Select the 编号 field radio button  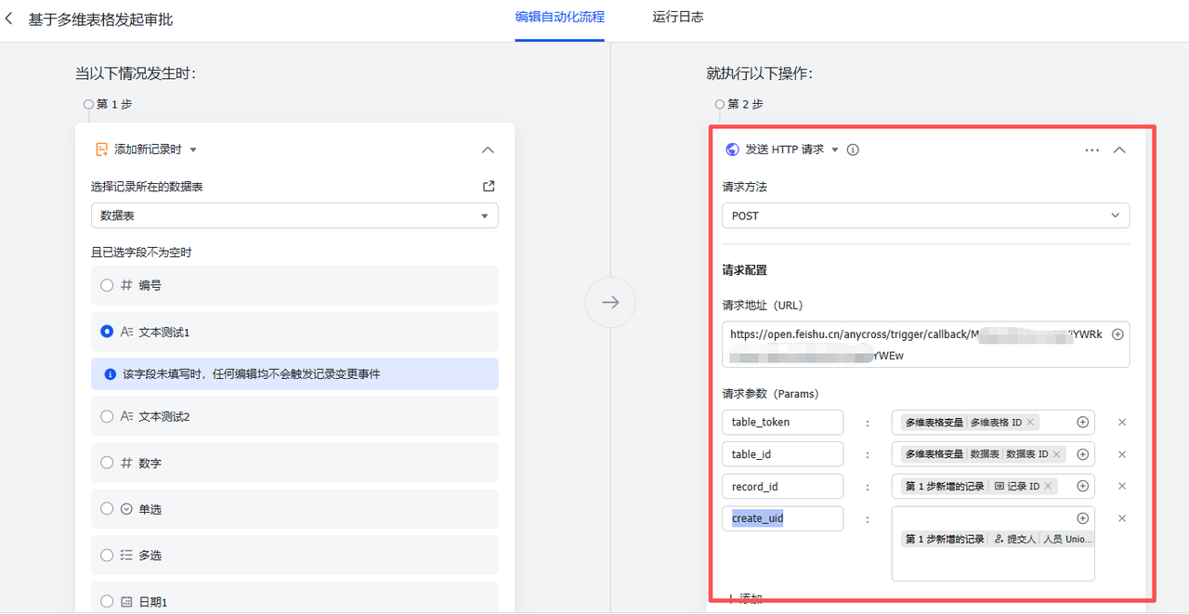coord(107,285)
